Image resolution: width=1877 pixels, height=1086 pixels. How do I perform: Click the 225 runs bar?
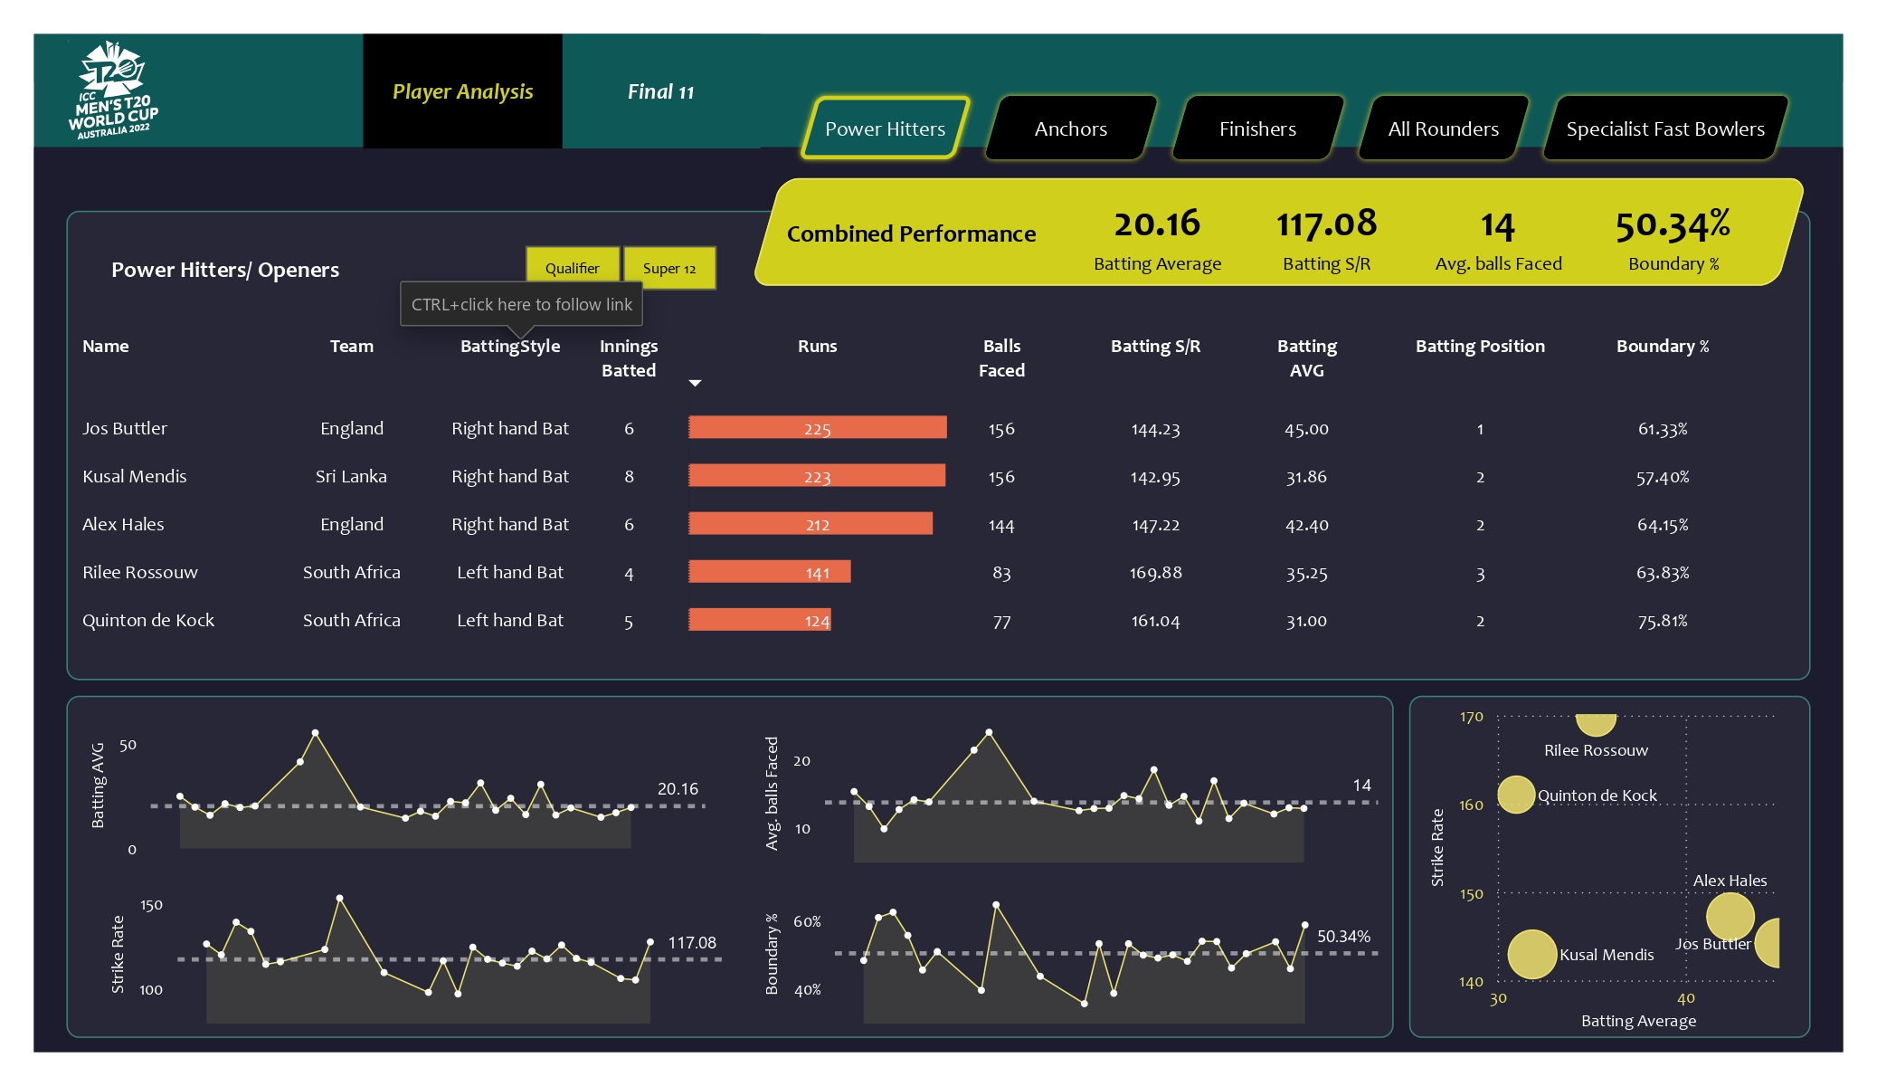[818, 427]
